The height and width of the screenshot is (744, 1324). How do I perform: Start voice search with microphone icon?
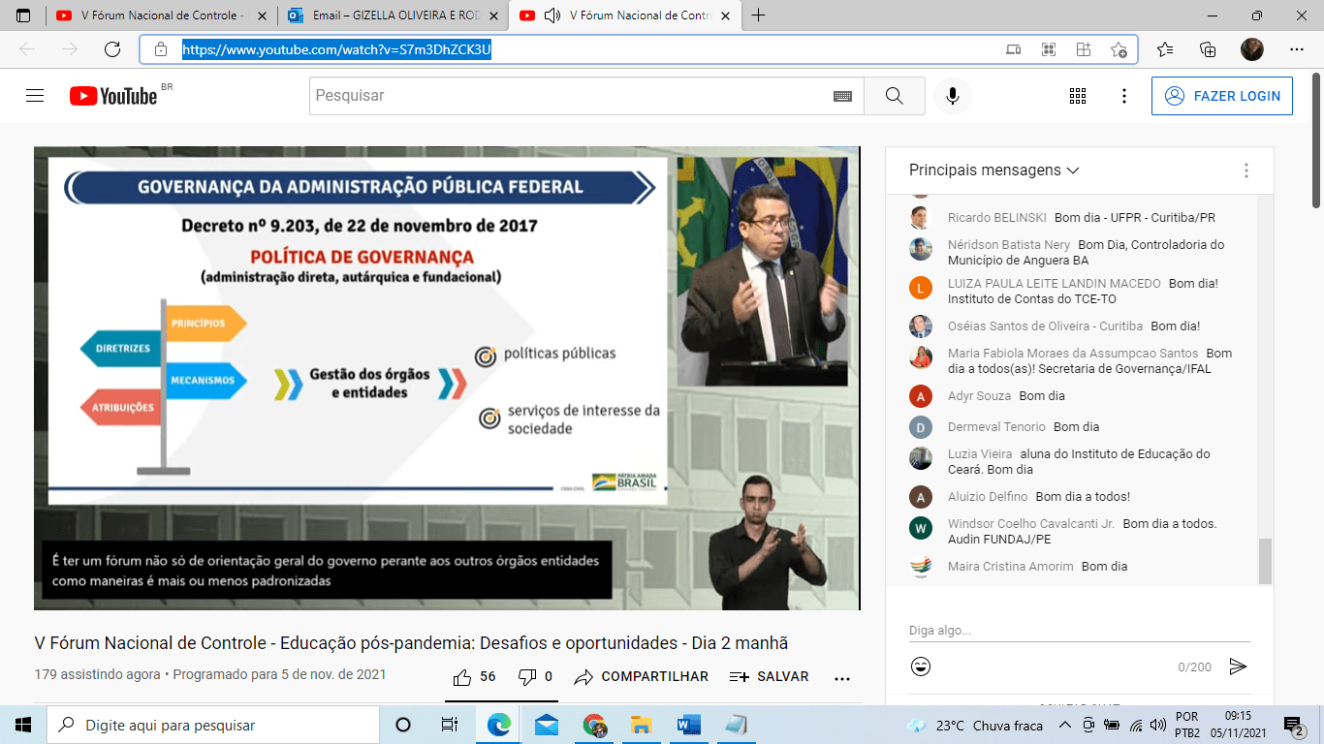(x=953, y=96)
